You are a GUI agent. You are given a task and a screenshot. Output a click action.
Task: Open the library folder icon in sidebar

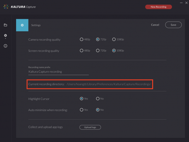point(5,25)
